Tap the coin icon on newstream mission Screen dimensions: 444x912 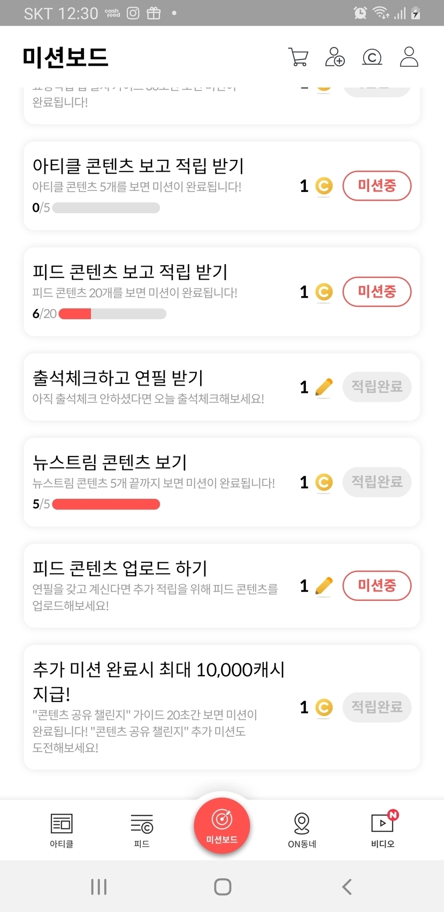coord(324,482)
